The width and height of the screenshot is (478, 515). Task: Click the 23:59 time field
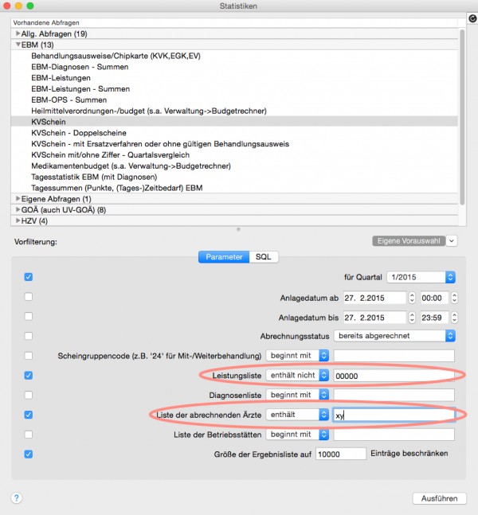point(435,318)
